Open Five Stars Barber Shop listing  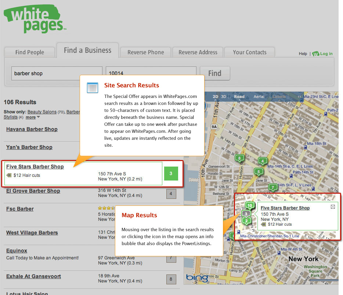[35, 167]
